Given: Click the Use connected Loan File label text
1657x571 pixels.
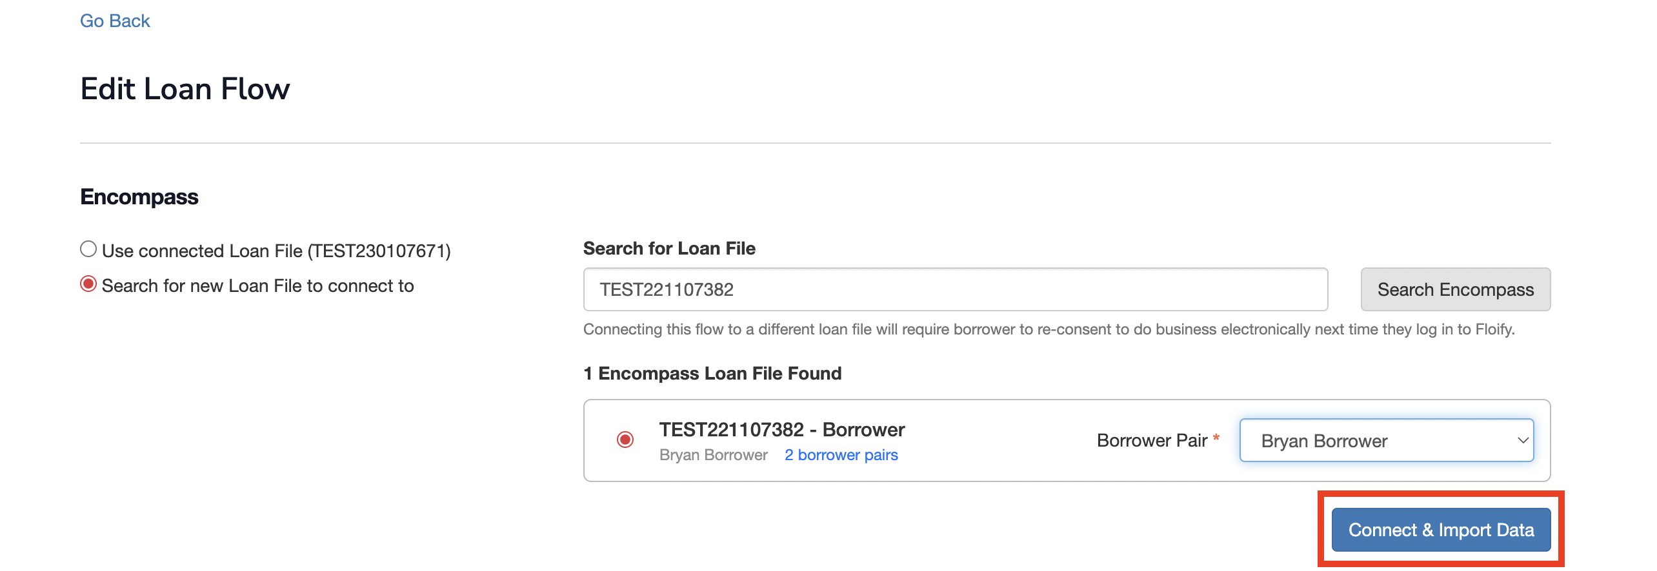Looking at the screenshot, I should (x=276, y=251).
